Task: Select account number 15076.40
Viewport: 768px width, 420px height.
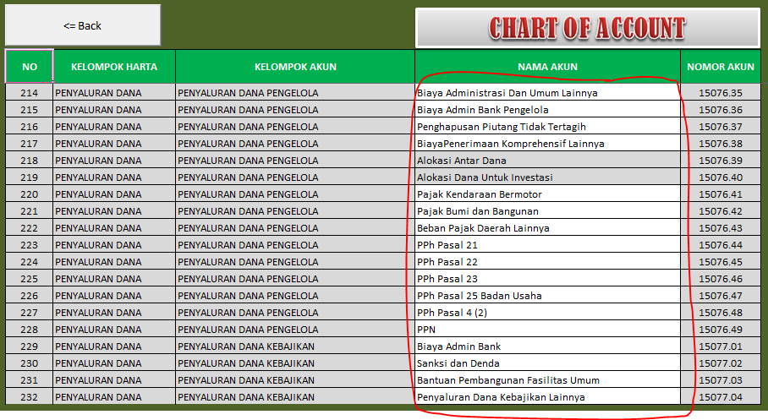Action: coord(721,177)
